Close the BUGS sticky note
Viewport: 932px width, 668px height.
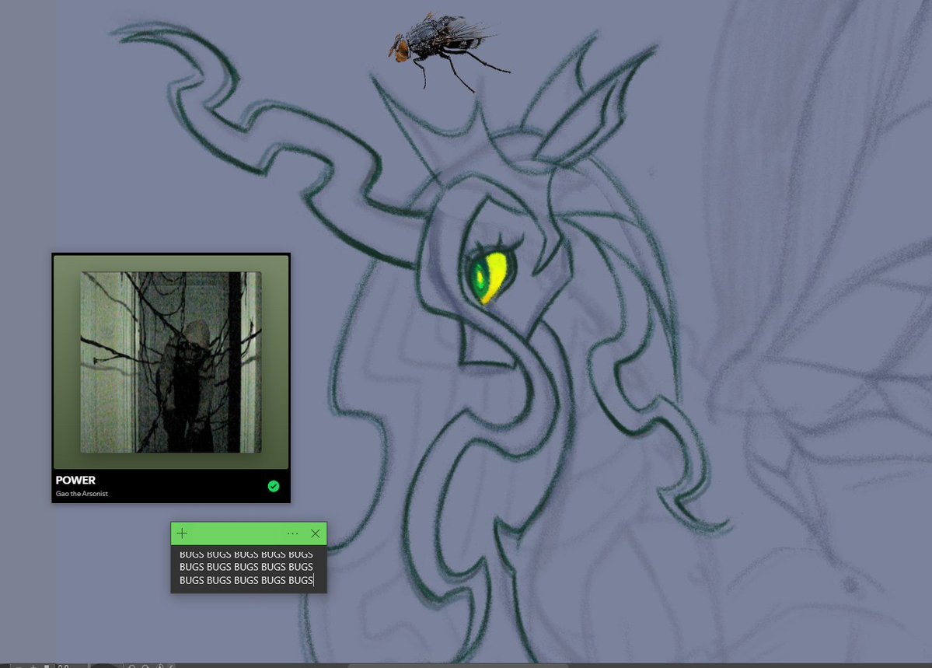[x=315, y=533]
